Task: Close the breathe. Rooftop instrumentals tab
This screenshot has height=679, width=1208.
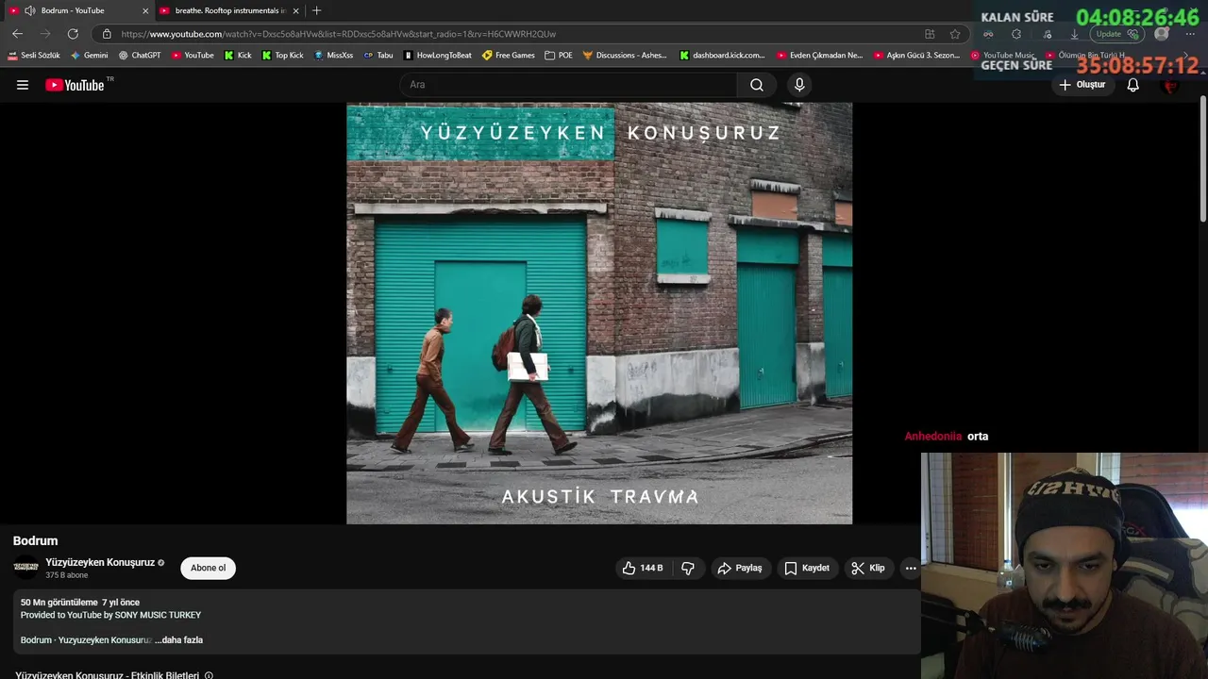Action: (295, 10)
